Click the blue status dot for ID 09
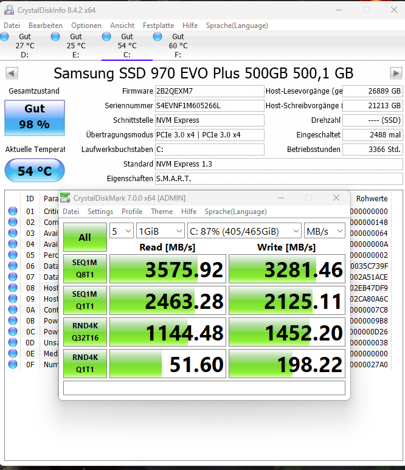The width and height of the screenshot is (405, 470). point(13,299)
